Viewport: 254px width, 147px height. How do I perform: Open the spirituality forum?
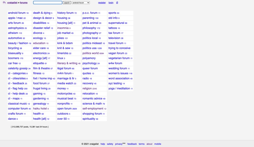(x=89, y=119)
